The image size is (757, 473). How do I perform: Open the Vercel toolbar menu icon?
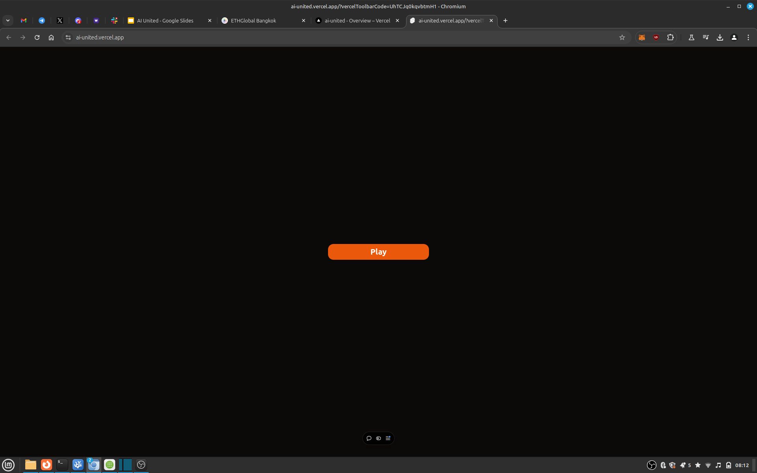[388, 438]
